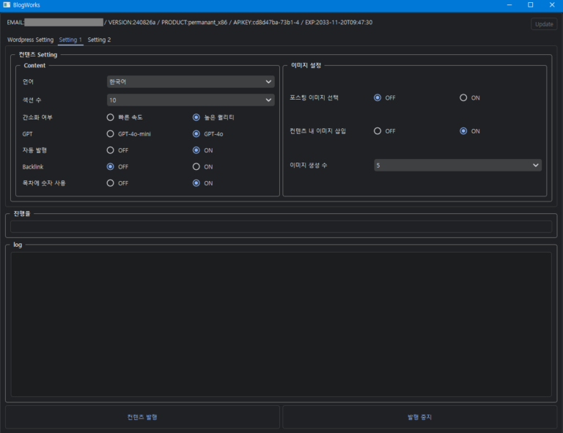Click inside the log text area
Viewport: 563px width, 433px height.
coord(281,324)
